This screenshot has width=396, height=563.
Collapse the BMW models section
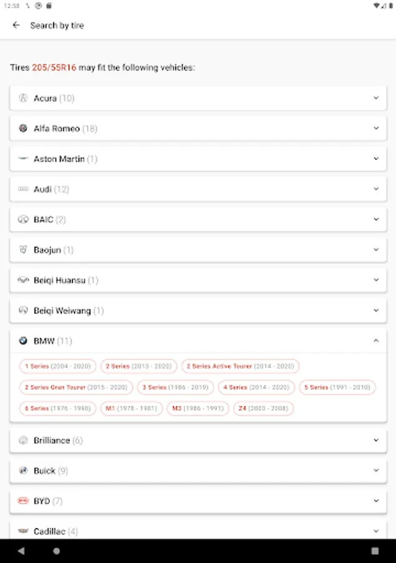point(376,341)
